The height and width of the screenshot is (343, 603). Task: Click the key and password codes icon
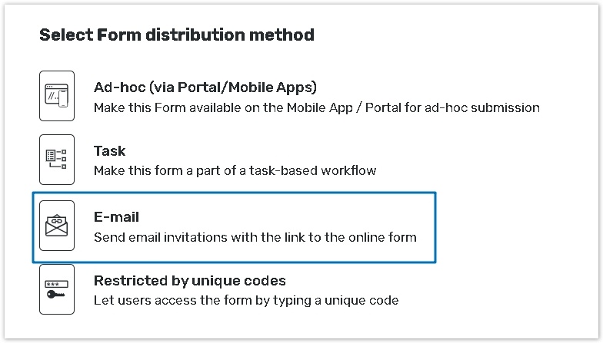tap(57, 289)
